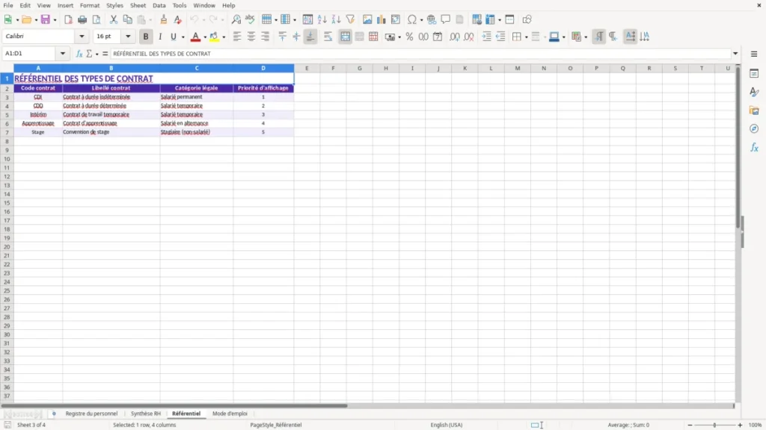Click into the formula input line

point(420,54)
